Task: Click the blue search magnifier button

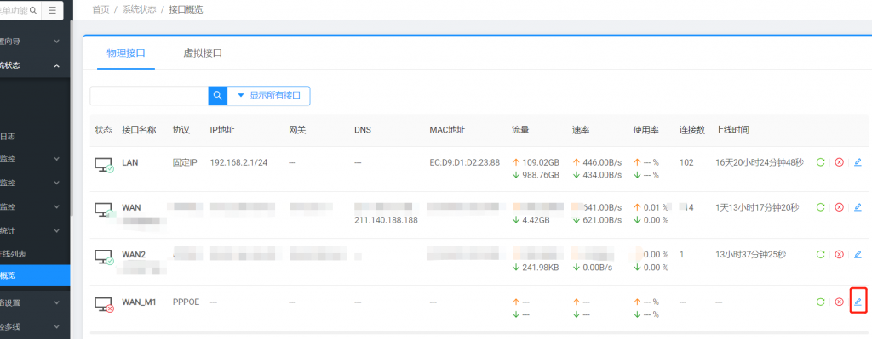Action: pyautogui.click(x=218, y=95)
